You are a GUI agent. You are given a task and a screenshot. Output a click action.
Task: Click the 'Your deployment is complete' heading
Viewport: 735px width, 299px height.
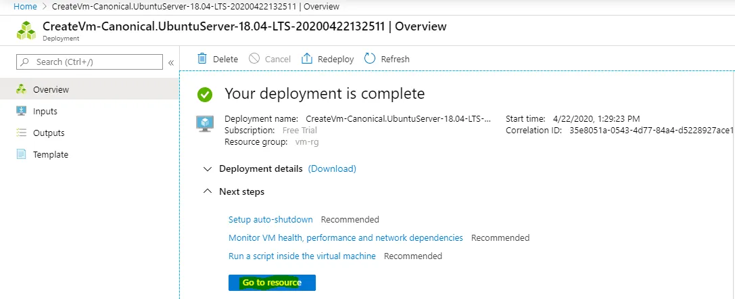[x=325, y=94]
